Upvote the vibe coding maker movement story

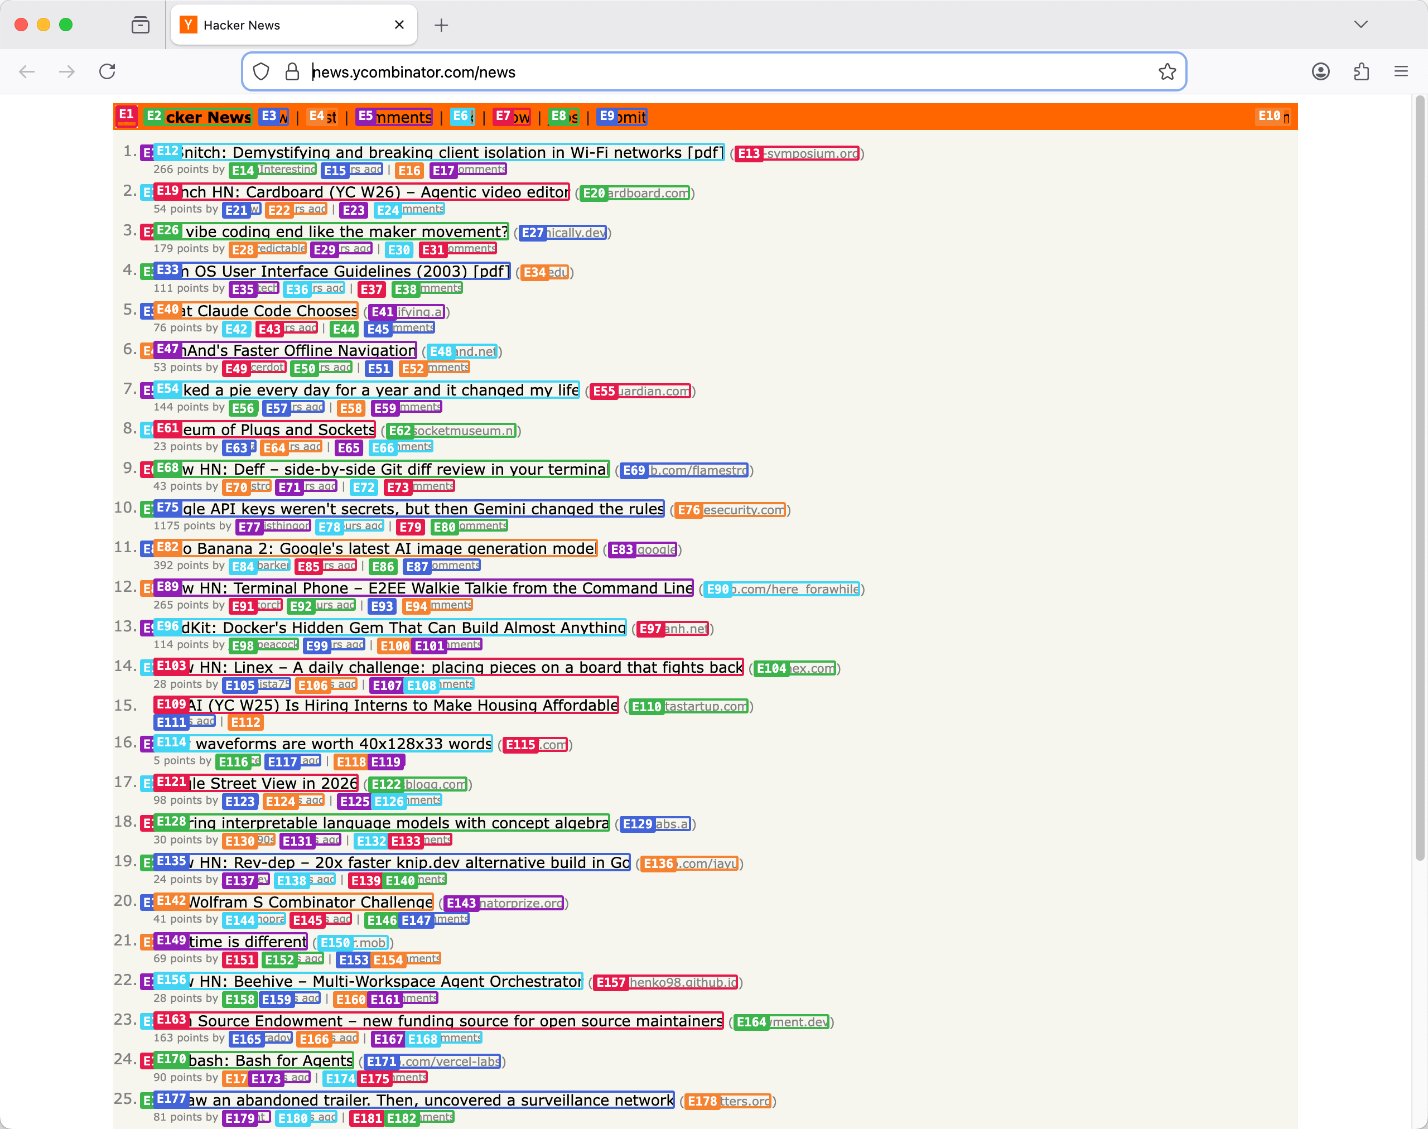pos(147,233)
